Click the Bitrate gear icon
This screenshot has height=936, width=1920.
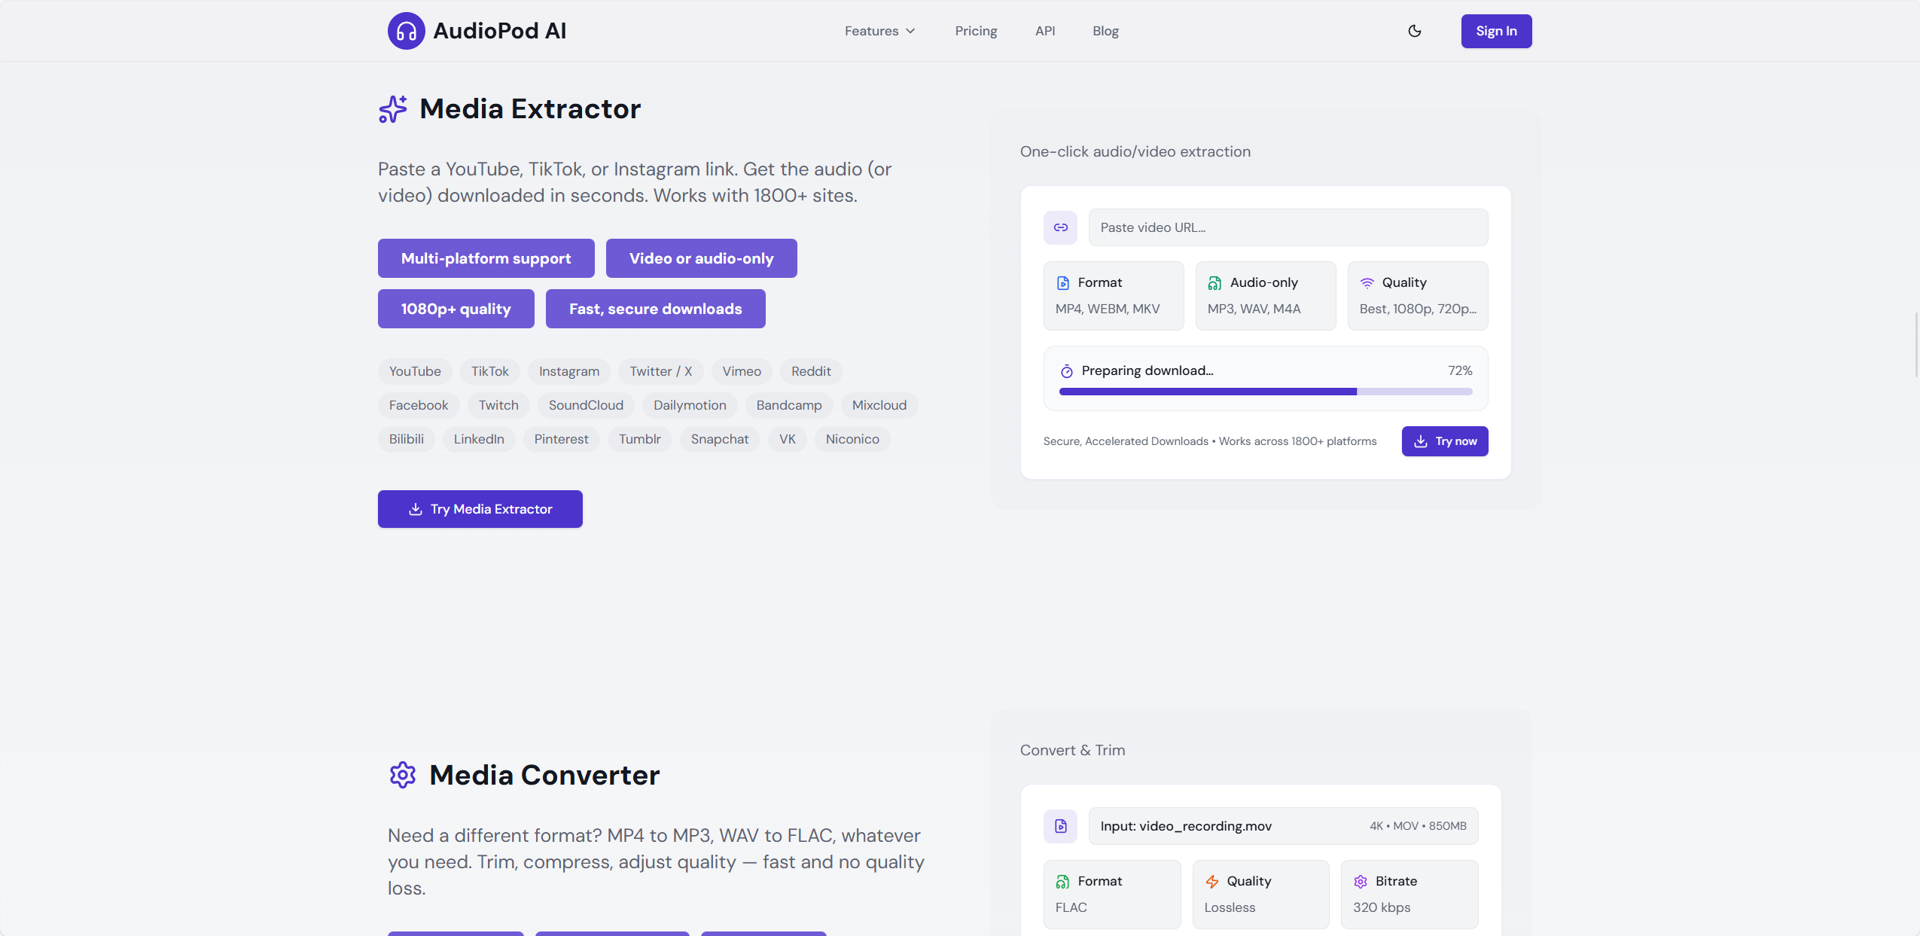[x=1361, y=882]
